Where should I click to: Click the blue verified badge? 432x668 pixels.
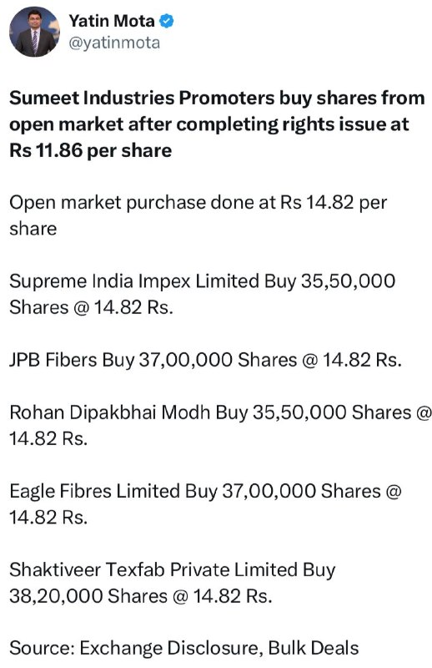(x=166, y=21)
